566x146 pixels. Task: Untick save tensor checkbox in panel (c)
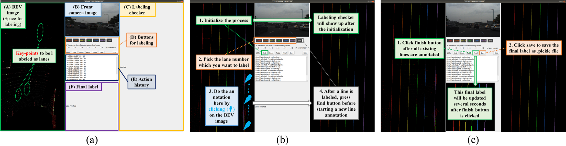487,48
